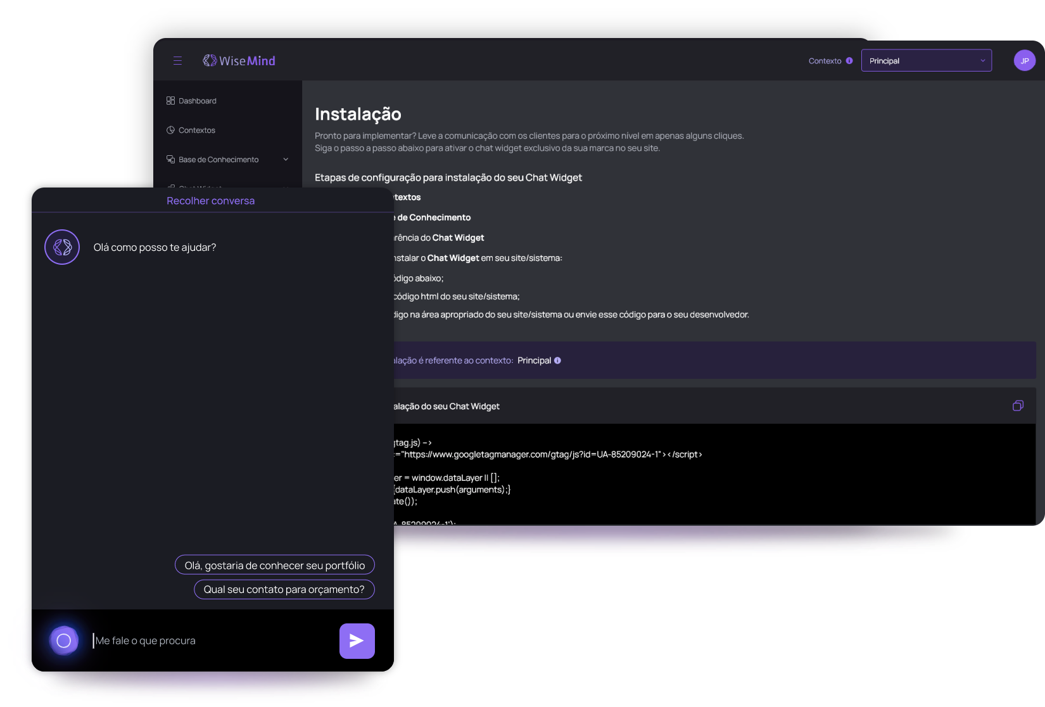Image resolution: width=1045 pixels, height=707 pixels.
Task: Click the googletagmanager script URL line
Action: [548, 454]
